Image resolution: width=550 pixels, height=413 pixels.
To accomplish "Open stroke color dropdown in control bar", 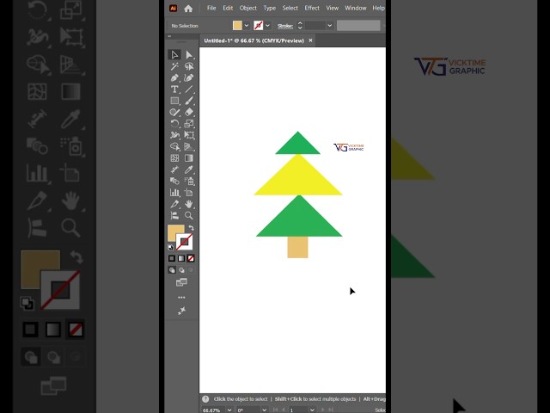I will point(267,26).
